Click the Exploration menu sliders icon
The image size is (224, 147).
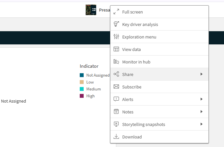point(116,37)
